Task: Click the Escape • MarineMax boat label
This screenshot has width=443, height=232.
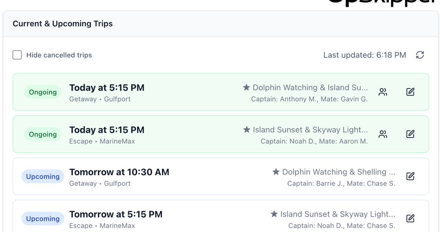Action: pyautogui.click(x=102, y=141)
